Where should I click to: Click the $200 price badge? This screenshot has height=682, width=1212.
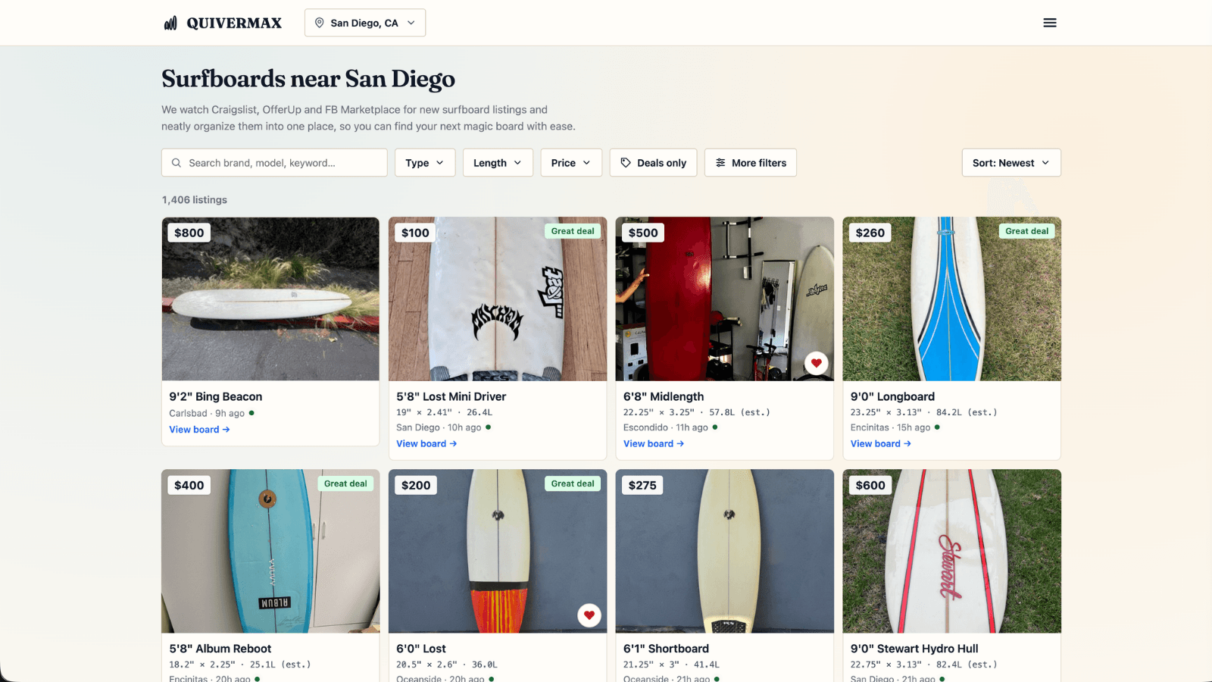(x=416, y=485)
